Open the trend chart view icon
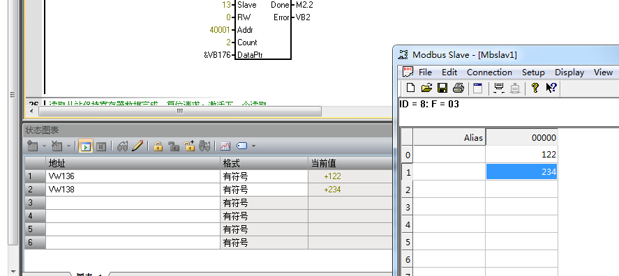Viewport: 619px width, 276px height. pyautogui.click(x=225, y=146)
